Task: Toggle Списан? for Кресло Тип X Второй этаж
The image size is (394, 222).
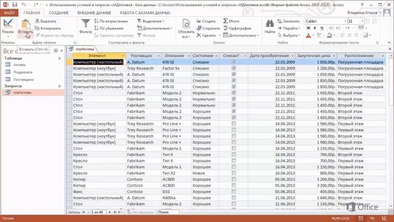Action: click(x=234, y=155)
